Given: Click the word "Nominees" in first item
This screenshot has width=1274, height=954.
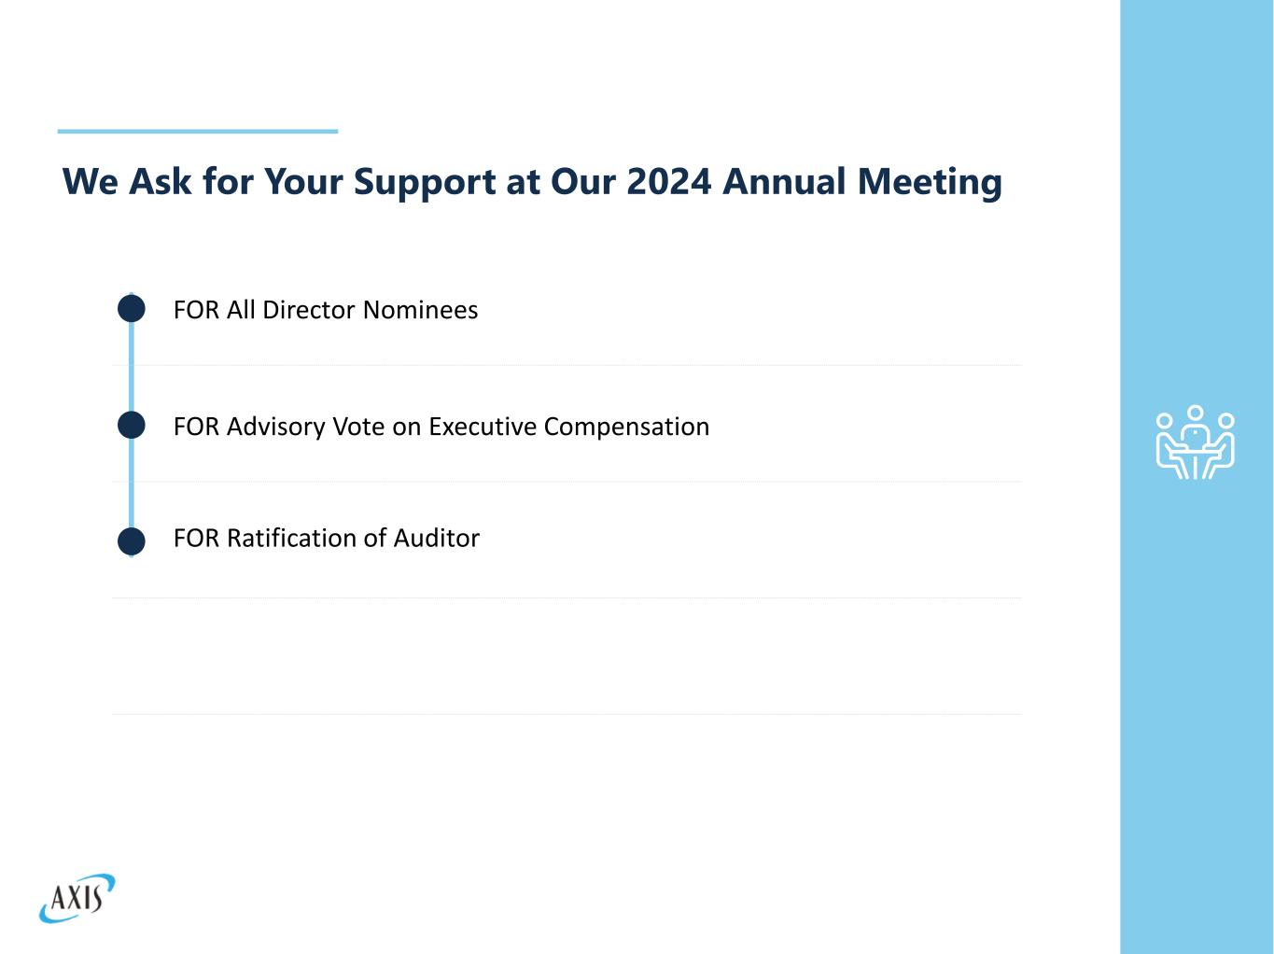Looking at the screenshot, I should pyautogui.click(x=420, y=310).
